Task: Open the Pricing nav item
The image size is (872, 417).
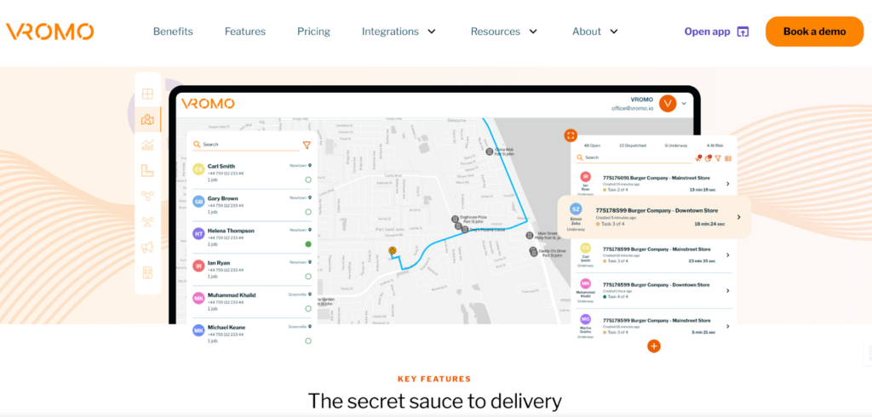Action: tap(313, 31)
